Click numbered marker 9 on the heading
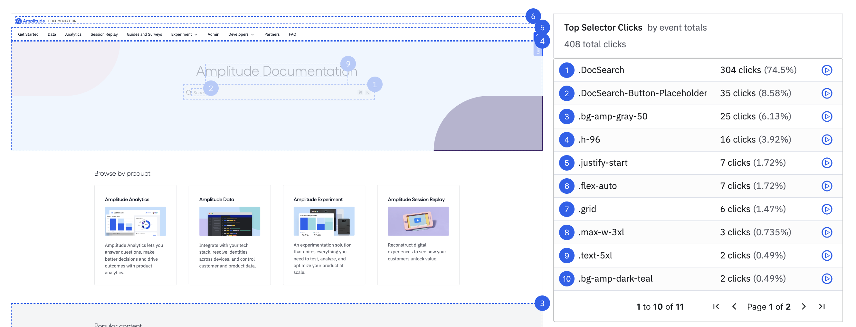This screenshot has width=856, height=327. point(348,63)
